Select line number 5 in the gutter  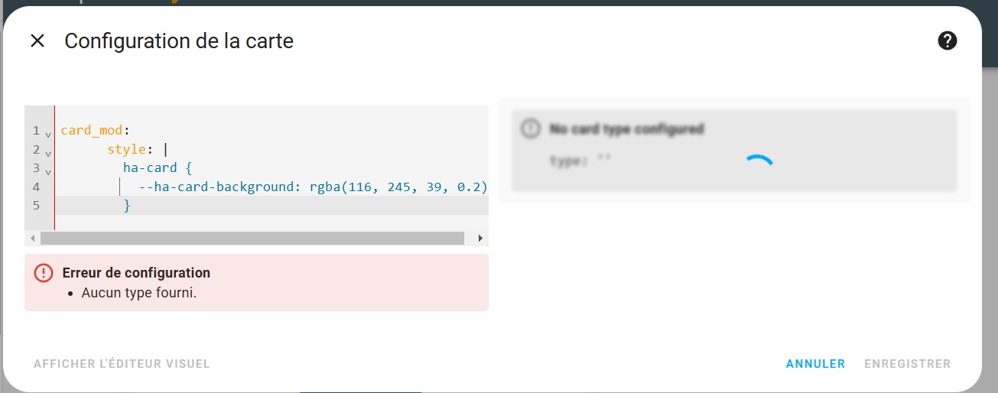click(36, 205)
